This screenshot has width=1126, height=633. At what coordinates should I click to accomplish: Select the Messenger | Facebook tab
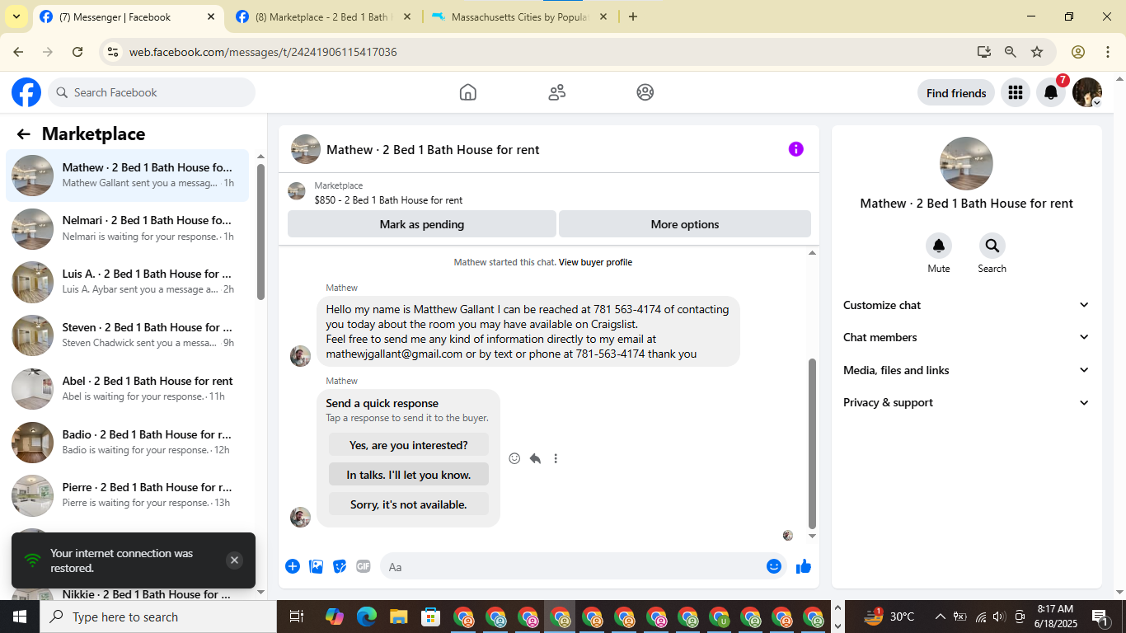128,16
